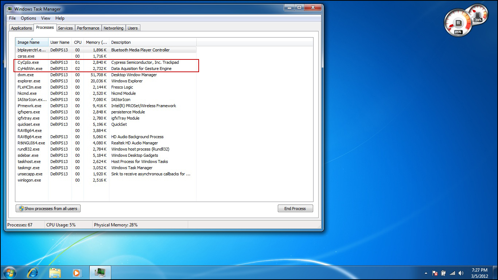Click Show processes from all users
The image size is (498, 280).
click(48, 209)
